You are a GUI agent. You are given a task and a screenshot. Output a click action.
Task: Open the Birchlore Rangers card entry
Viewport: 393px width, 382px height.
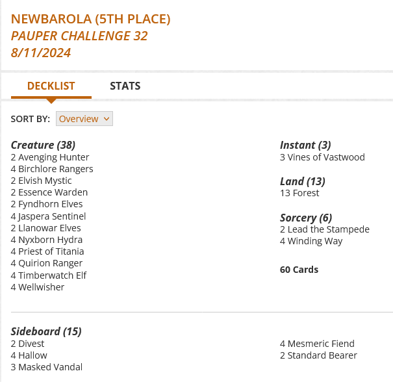[x=55, y=169]
